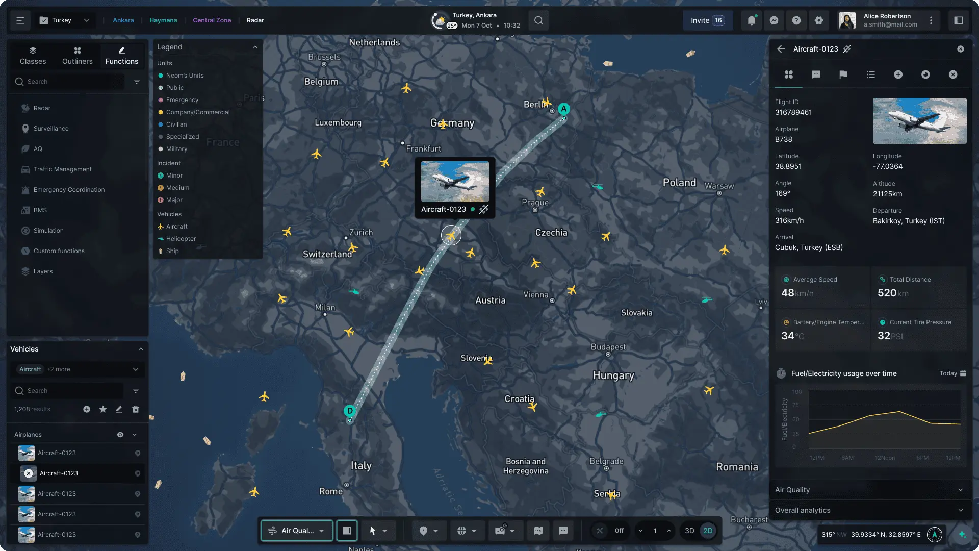This screenshot has height=551, width=979.
Task: Click the compass north indicator icon
Action: 934,534
